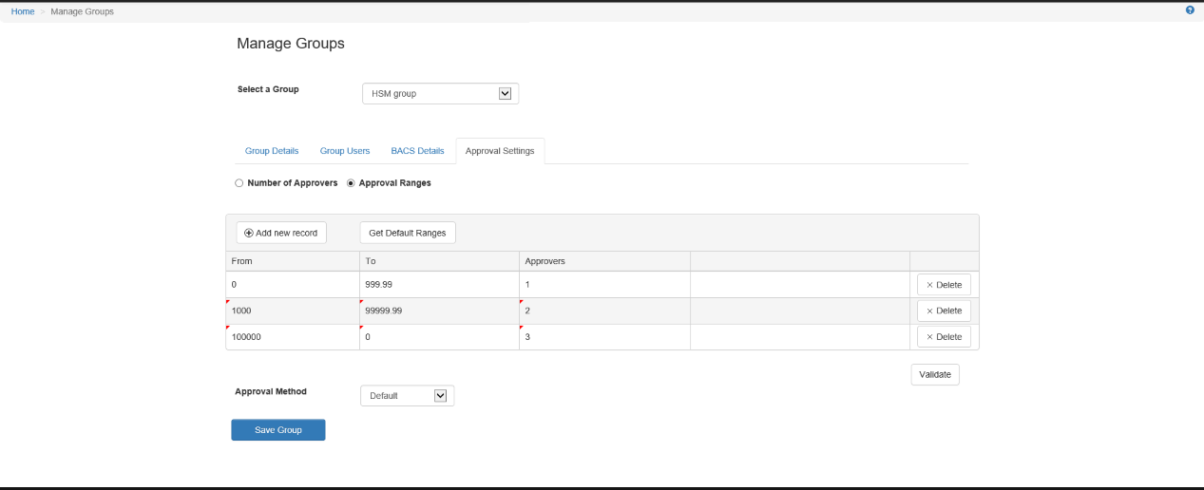Viewport: 1204px width, 490px height.
Task: Delete the 1000 to 99999.99 range row
Action: coord(944,311)
